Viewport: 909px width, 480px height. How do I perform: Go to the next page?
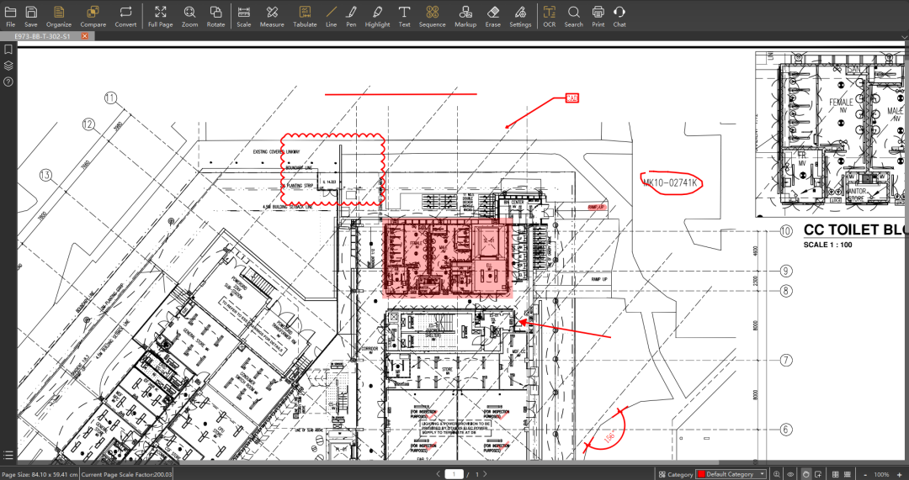click(x=486, y=474)
